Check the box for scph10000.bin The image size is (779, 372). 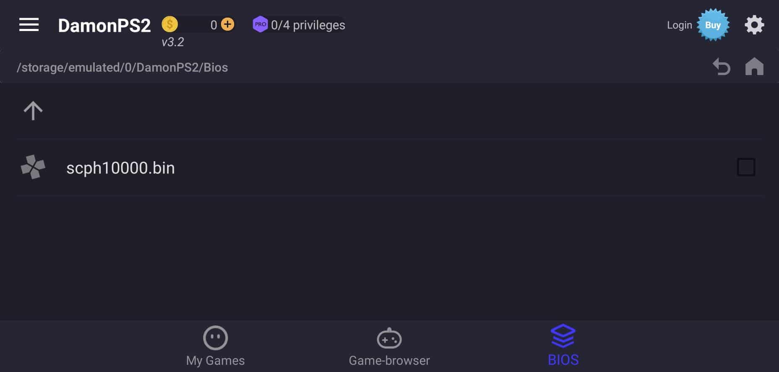coord(746,167)
